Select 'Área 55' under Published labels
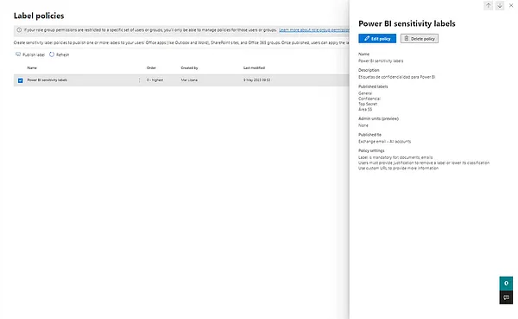Image resolution: width=518 pixels, height=319 pixels. click(x=365, y=109)
